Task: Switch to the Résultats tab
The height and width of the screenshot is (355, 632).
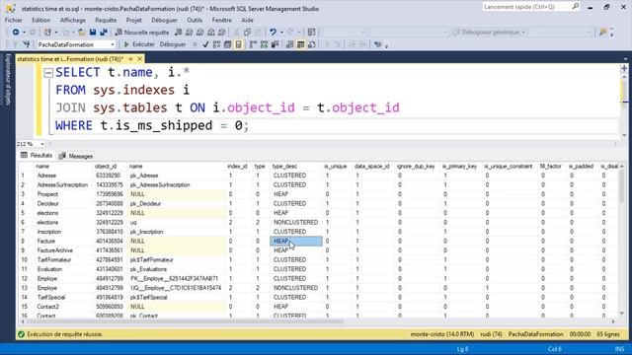Action: (37, 156)
